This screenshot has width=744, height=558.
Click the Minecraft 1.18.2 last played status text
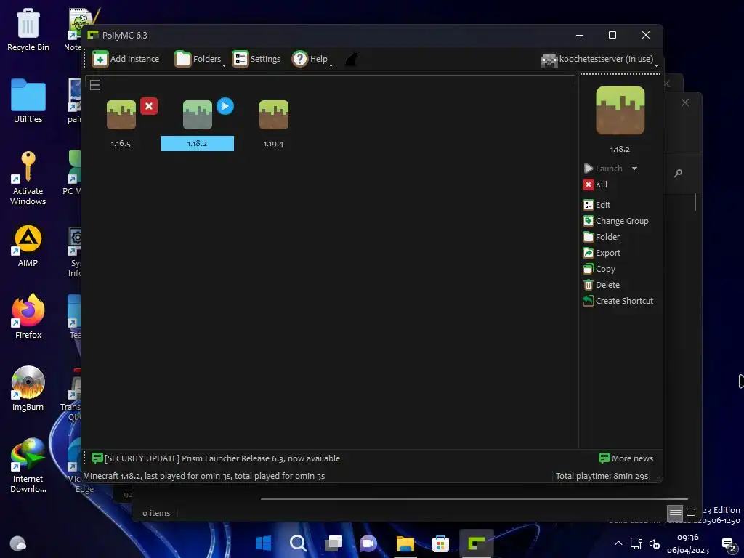tap(204, 476)
